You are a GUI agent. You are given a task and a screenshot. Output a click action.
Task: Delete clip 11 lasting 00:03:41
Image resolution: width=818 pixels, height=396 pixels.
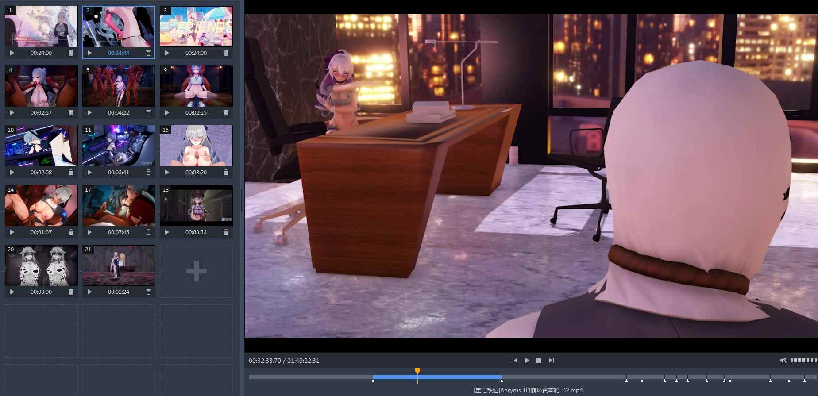coord(148,173)
